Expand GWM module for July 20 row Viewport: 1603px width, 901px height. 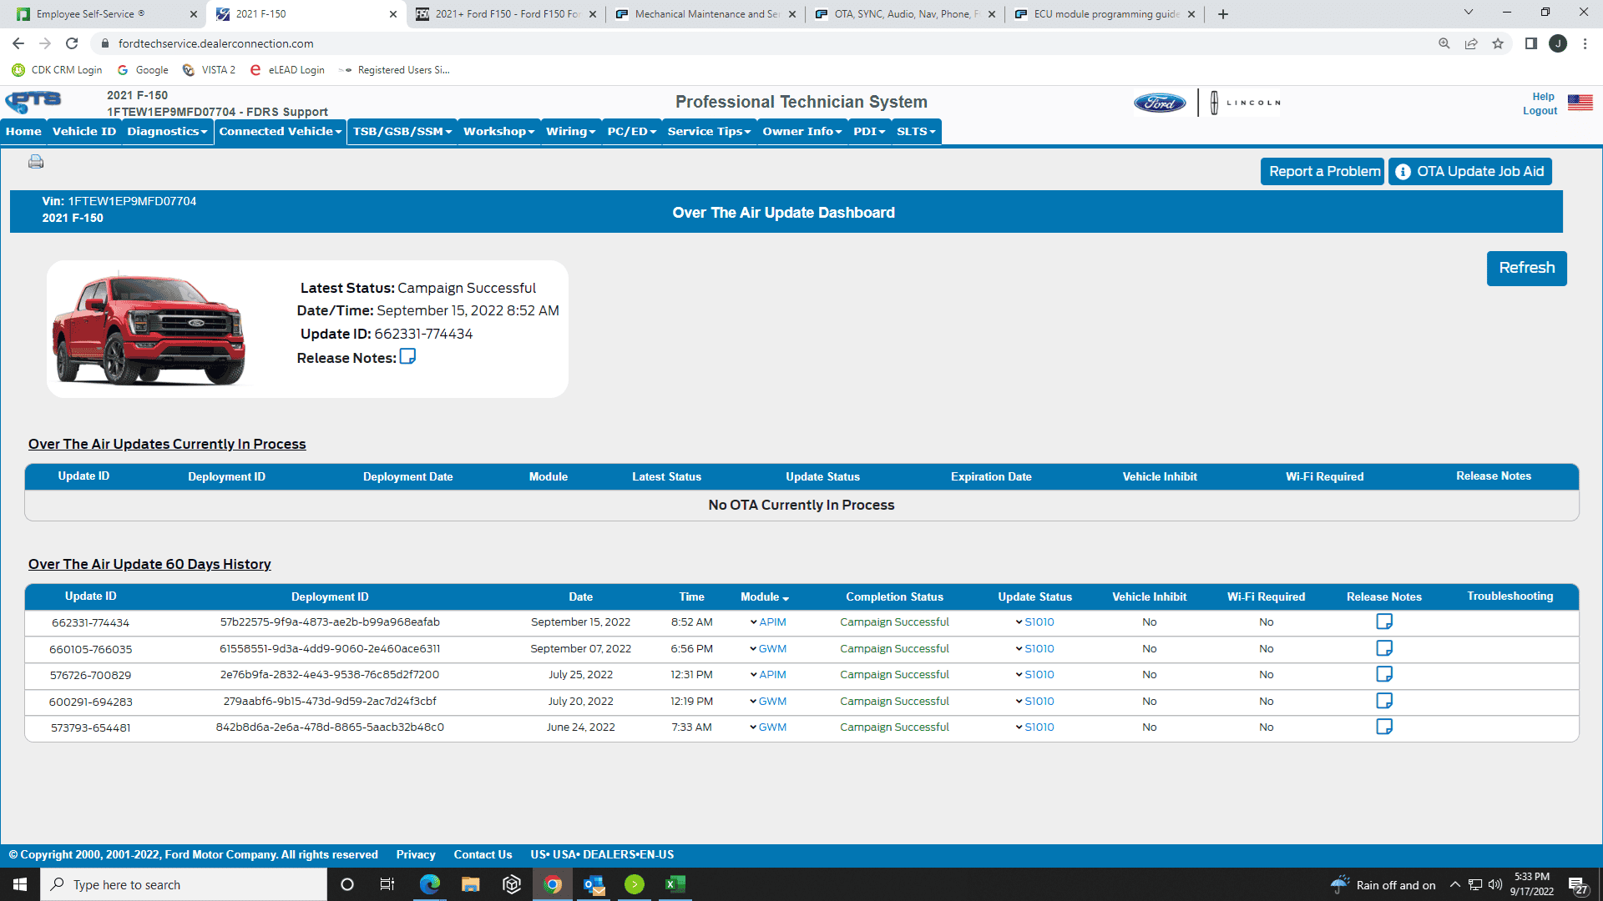click(x=768, y=702)
